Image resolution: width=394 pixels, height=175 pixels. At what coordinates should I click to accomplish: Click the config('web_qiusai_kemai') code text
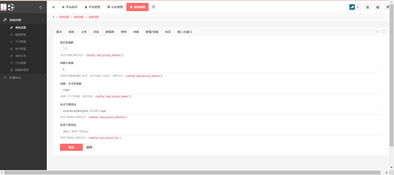(x=113, y=96)
